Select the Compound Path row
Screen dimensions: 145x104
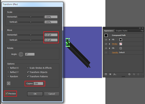[123, 35]
